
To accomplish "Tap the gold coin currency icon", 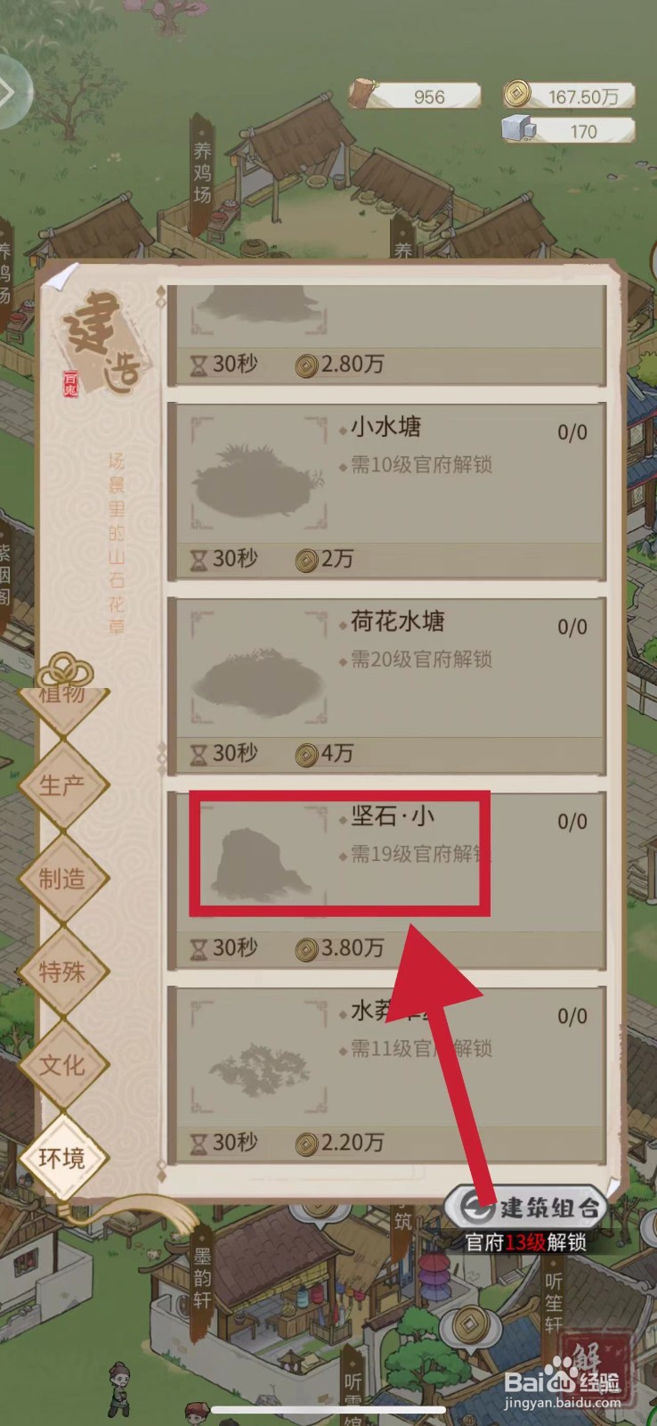I will 517,94.
